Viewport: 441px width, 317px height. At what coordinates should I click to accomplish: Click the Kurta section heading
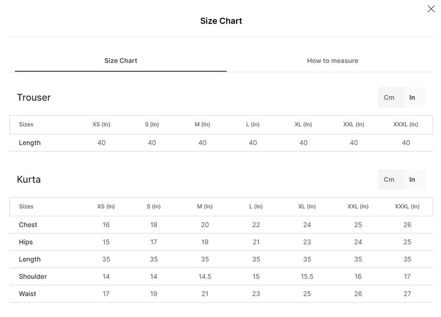[29, 180]
